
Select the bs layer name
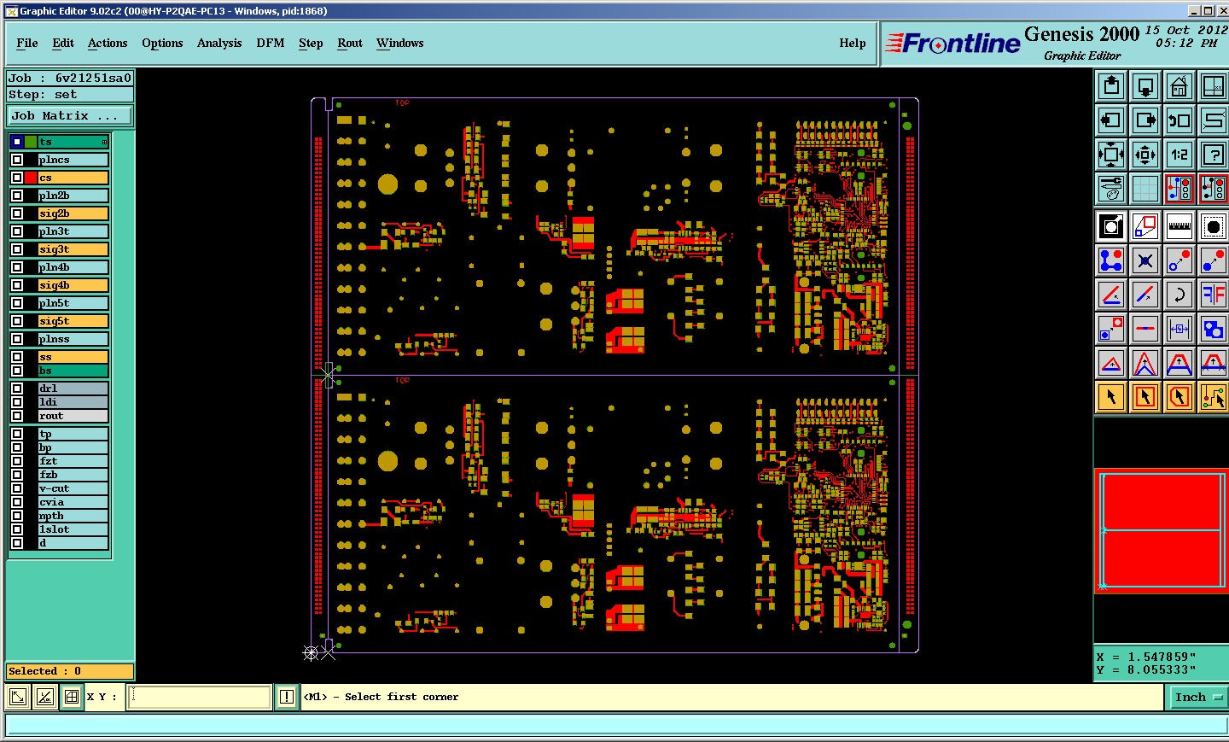click(x=73, y=371)
